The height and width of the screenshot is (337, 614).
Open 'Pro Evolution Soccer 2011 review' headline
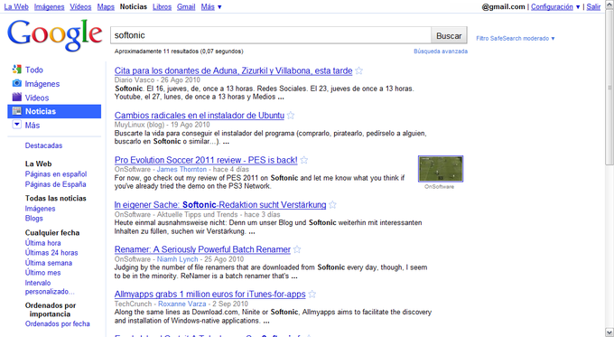206,160
